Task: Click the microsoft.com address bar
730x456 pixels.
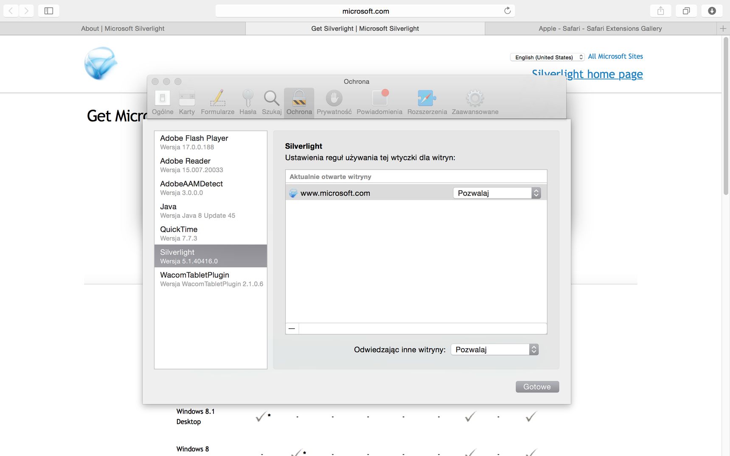Action: coord(365,11)
